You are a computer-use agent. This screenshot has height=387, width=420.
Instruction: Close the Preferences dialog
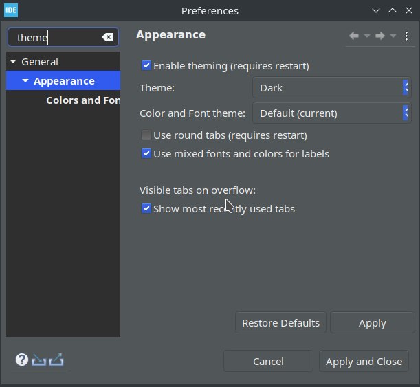point(409,11)
